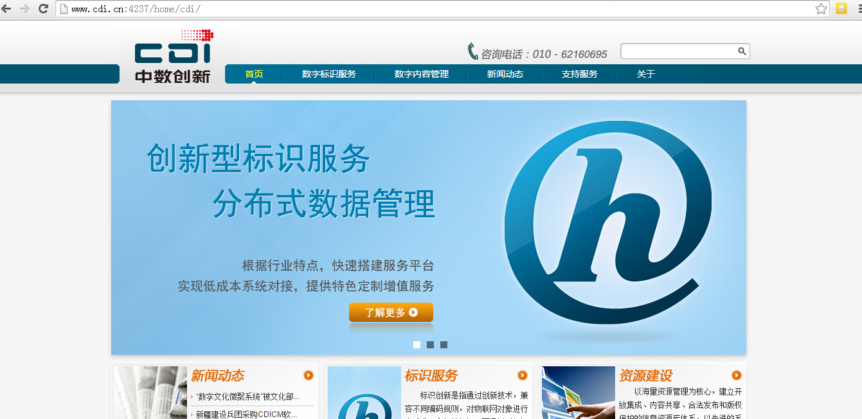
Task: Click orange arrow next to 资源建设 heading
Action: tap(737, 375)
